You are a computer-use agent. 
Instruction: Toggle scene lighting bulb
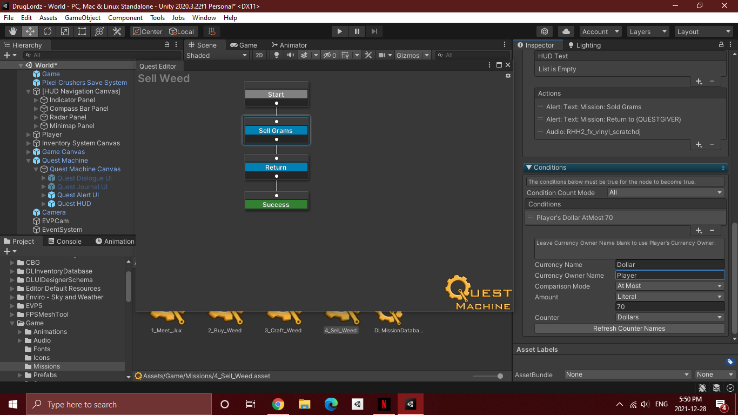[277, 55]
